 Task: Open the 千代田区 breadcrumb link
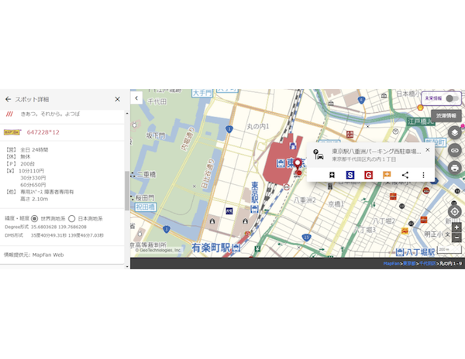point(427,263)
